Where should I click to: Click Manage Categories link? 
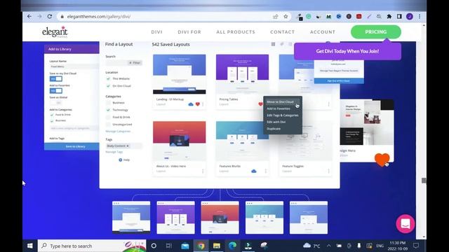(x=118, y=132)
